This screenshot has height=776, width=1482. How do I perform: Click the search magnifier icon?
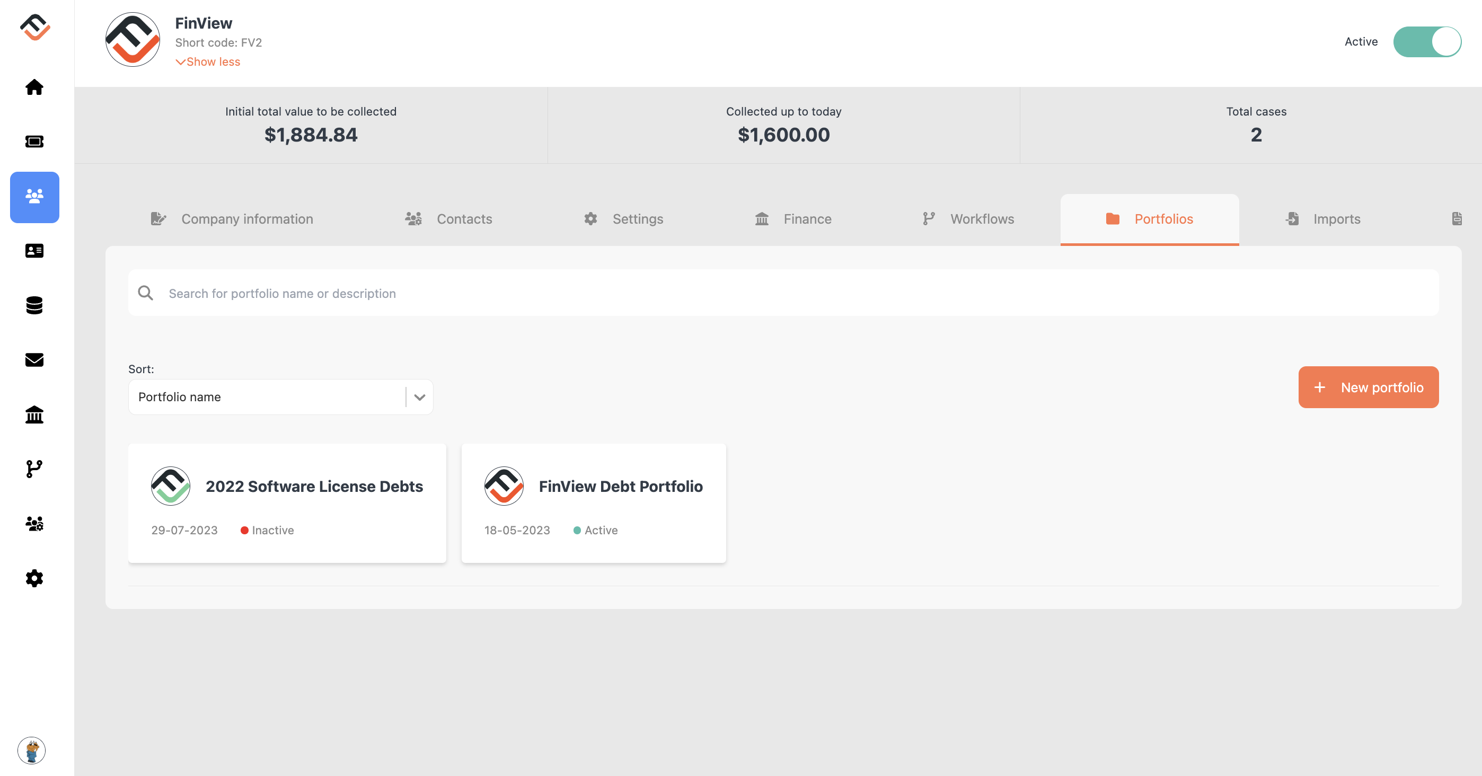(146, 293)
